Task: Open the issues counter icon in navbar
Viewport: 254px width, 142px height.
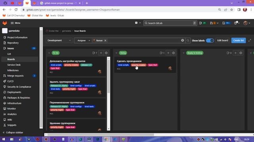Action: point(202,23)
